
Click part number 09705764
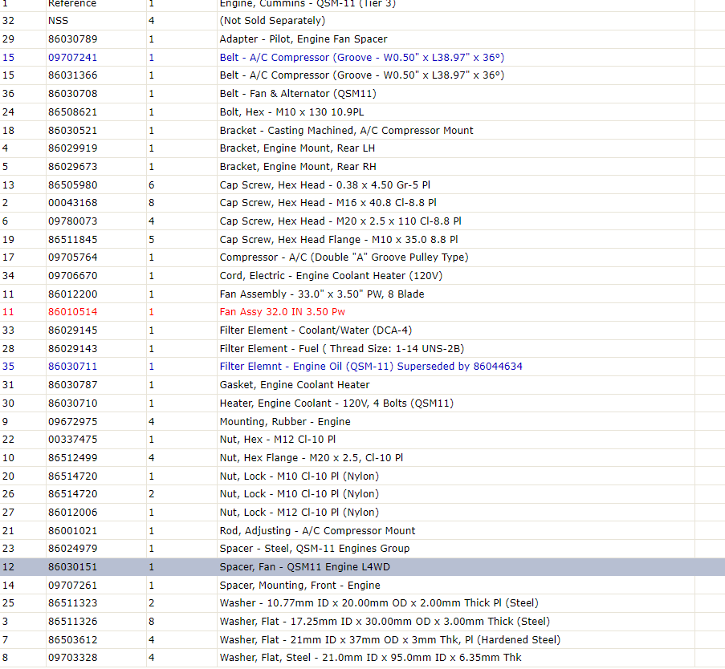pyautogui.click(x=72, y=257)
